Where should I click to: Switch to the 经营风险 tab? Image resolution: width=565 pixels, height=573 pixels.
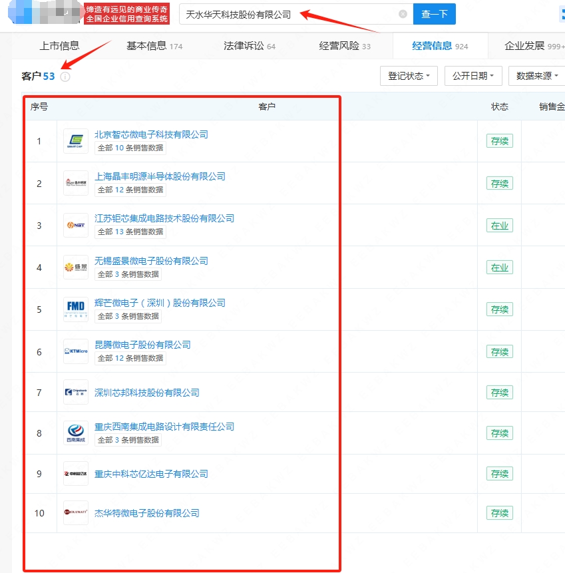click(345, 46)
